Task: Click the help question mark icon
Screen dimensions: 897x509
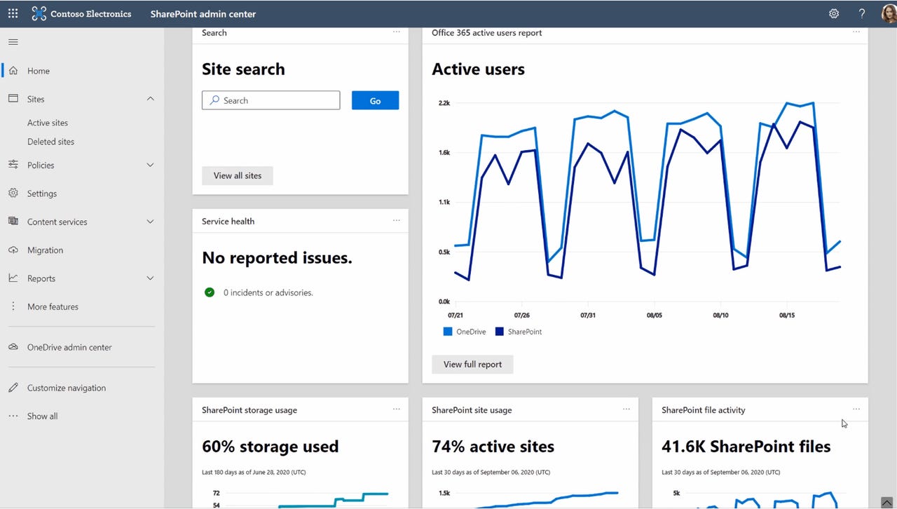Action: click(861, 13)
